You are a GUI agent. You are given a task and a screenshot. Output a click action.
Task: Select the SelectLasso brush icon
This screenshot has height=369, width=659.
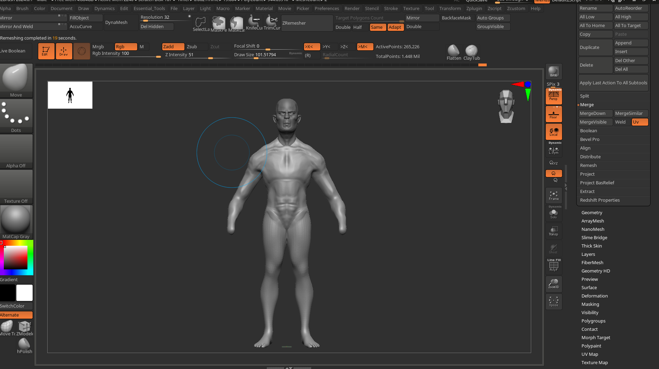201,24
